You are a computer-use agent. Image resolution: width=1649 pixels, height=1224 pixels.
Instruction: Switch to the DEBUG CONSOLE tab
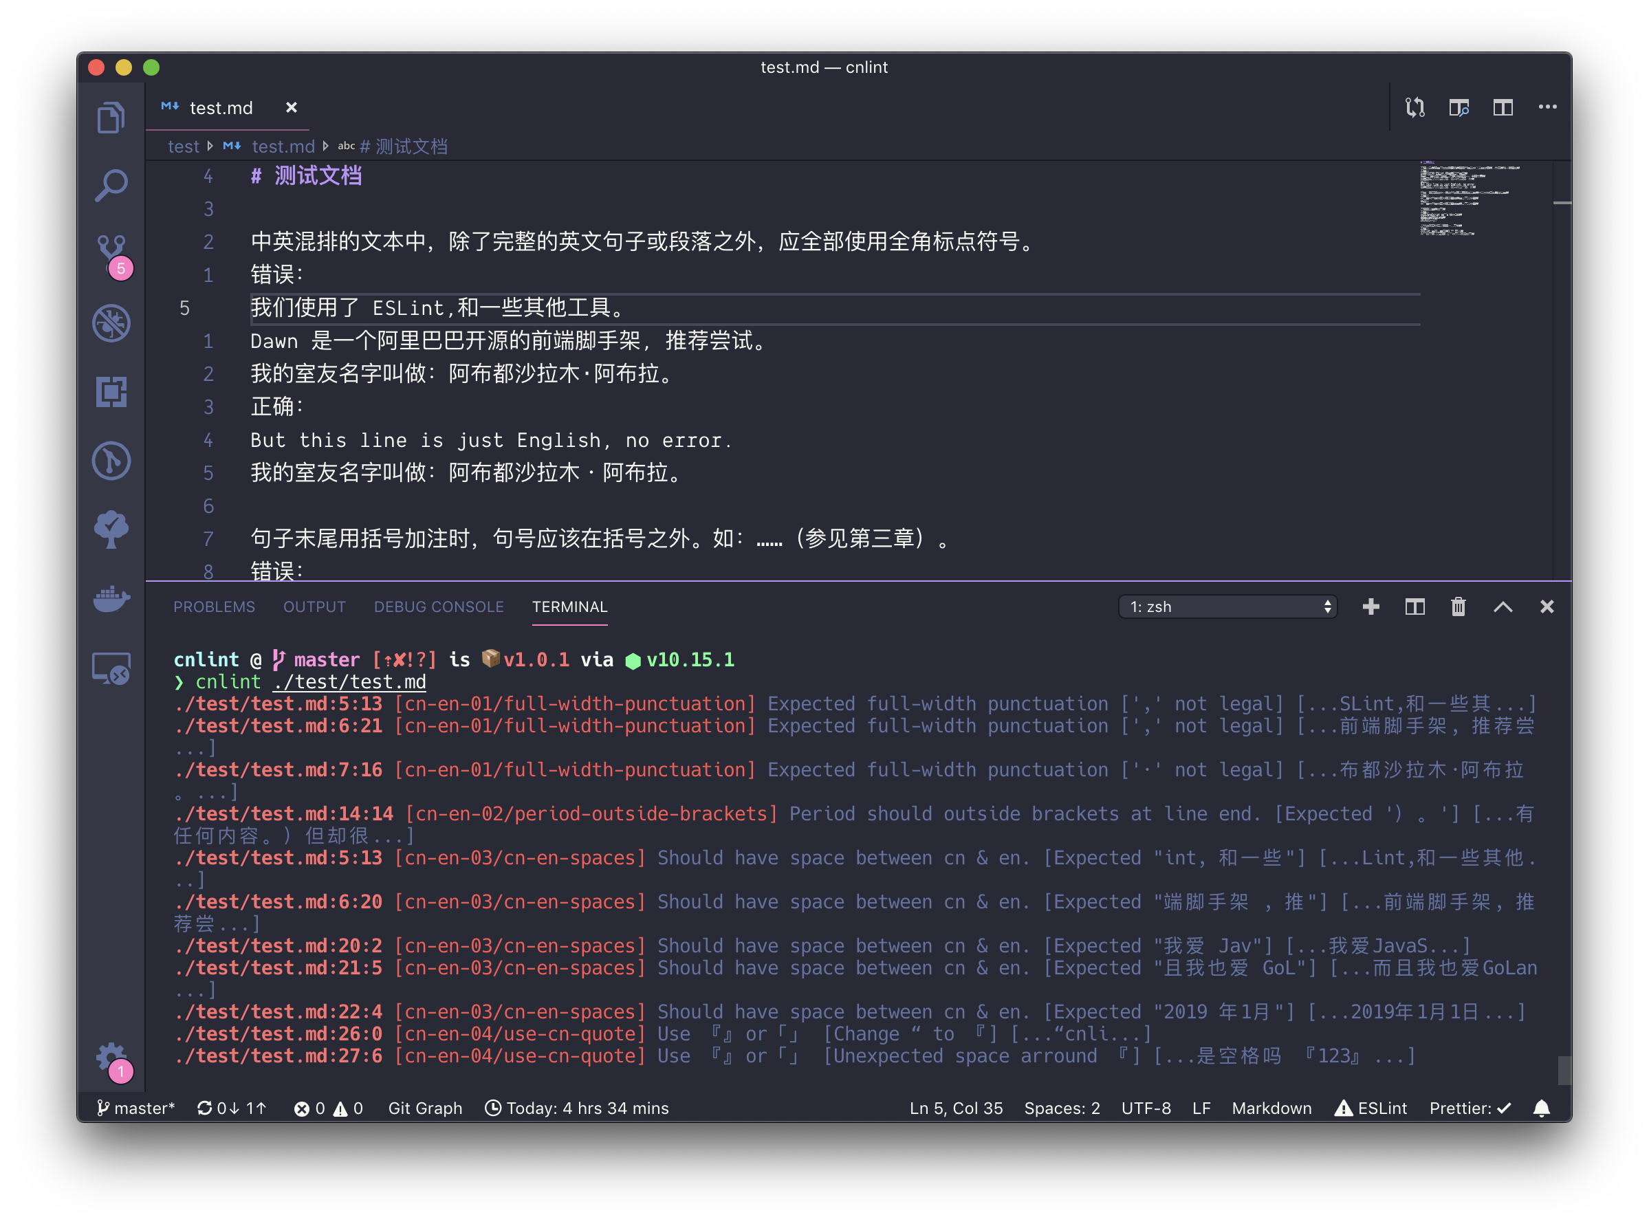pyautogui.click(x=439, y=606)
